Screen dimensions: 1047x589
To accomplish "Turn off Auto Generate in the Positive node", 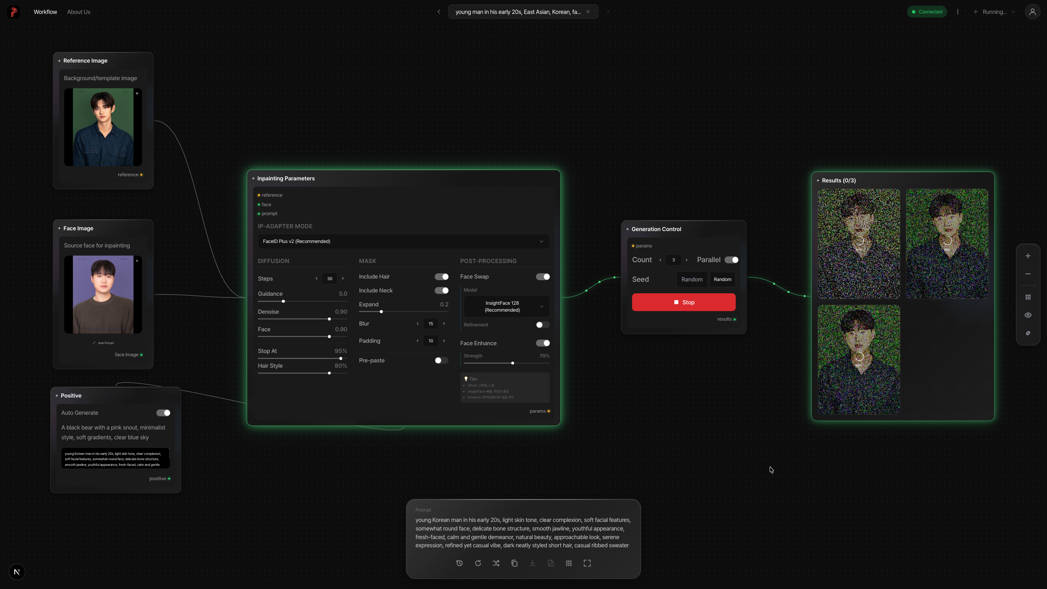I will tap(163, 413).
